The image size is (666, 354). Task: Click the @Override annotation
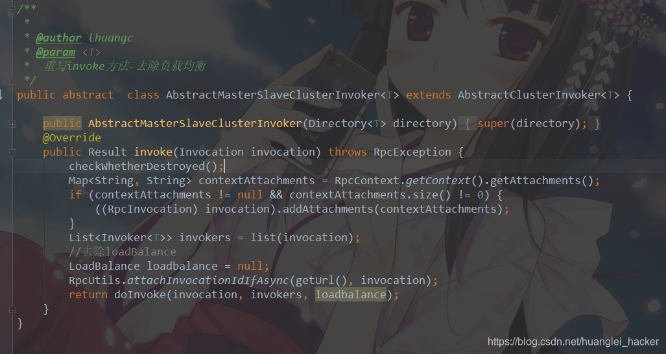coord(72,138)
